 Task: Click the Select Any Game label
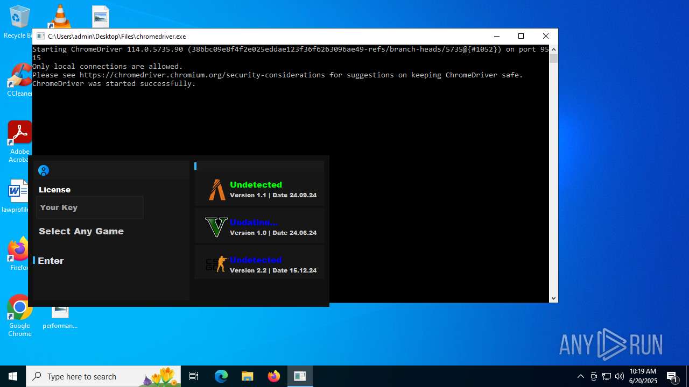[x=81, y=231]
